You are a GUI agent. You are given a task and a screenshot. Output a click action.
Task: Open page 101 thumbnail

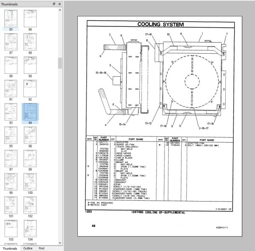pos(11,205)
